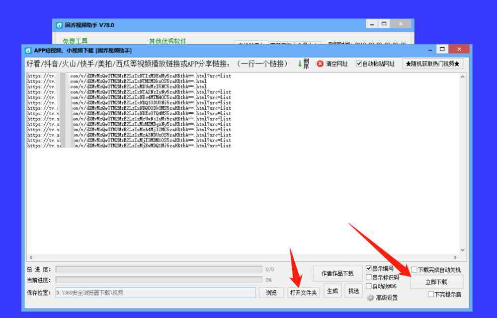Click the 当前进度 progress bar

[x=159, y=280]
